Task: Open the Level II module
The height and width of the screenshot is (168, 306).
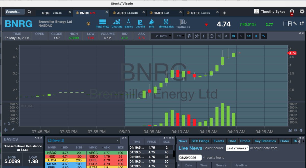Action: coord(140,23)
